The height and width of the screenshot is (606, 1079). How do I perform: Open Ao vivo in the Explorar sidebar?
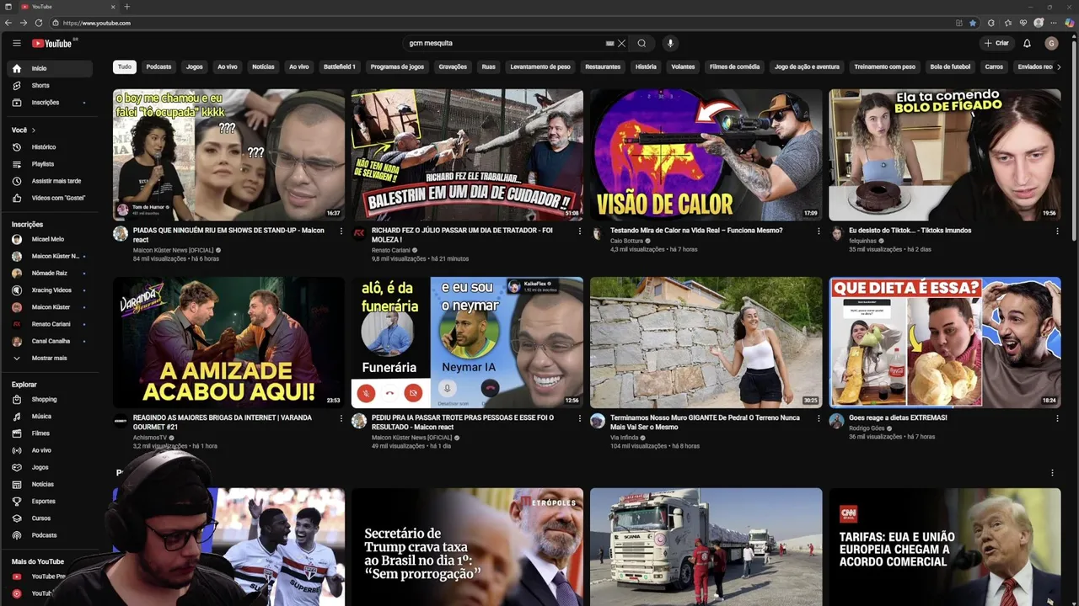(50, 450)
